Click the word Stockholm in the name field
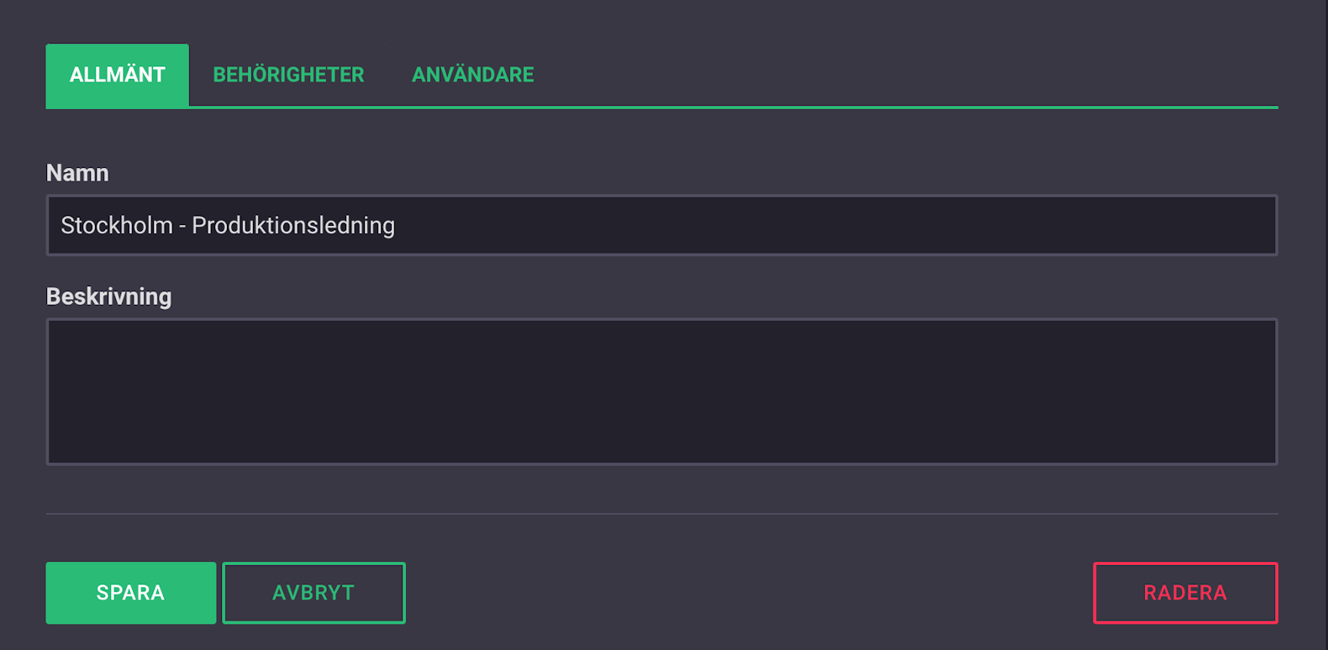Image resolution: width=1328 pixels, height=650 pixels. [117, 225]
